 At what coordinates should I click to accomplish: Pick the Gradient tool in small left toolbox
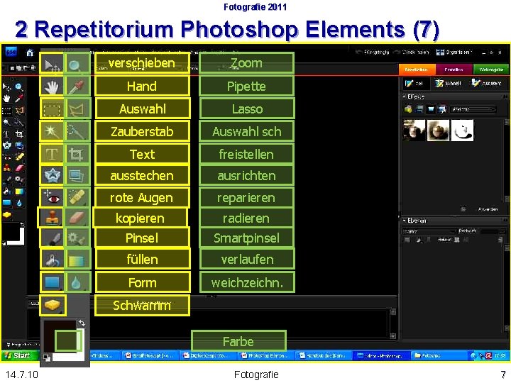19,191
